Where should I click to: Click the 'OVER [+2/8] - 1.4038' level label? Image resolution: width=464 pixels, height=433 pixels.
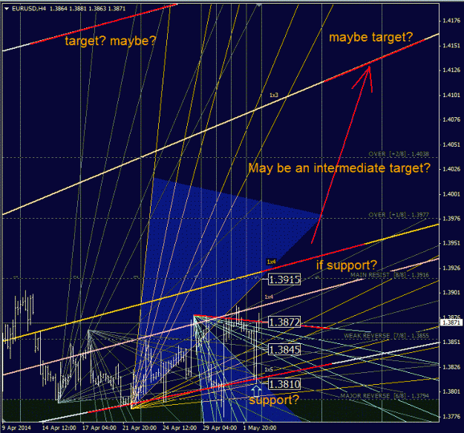pyautogui.click(x=399, y=154)
